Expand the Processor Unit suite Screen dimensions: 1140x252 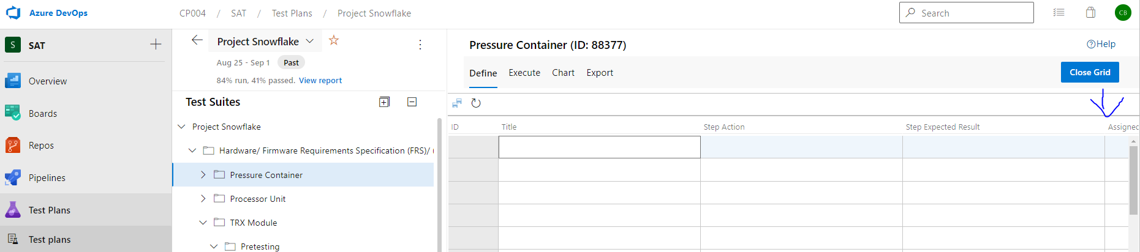(203, 199)
